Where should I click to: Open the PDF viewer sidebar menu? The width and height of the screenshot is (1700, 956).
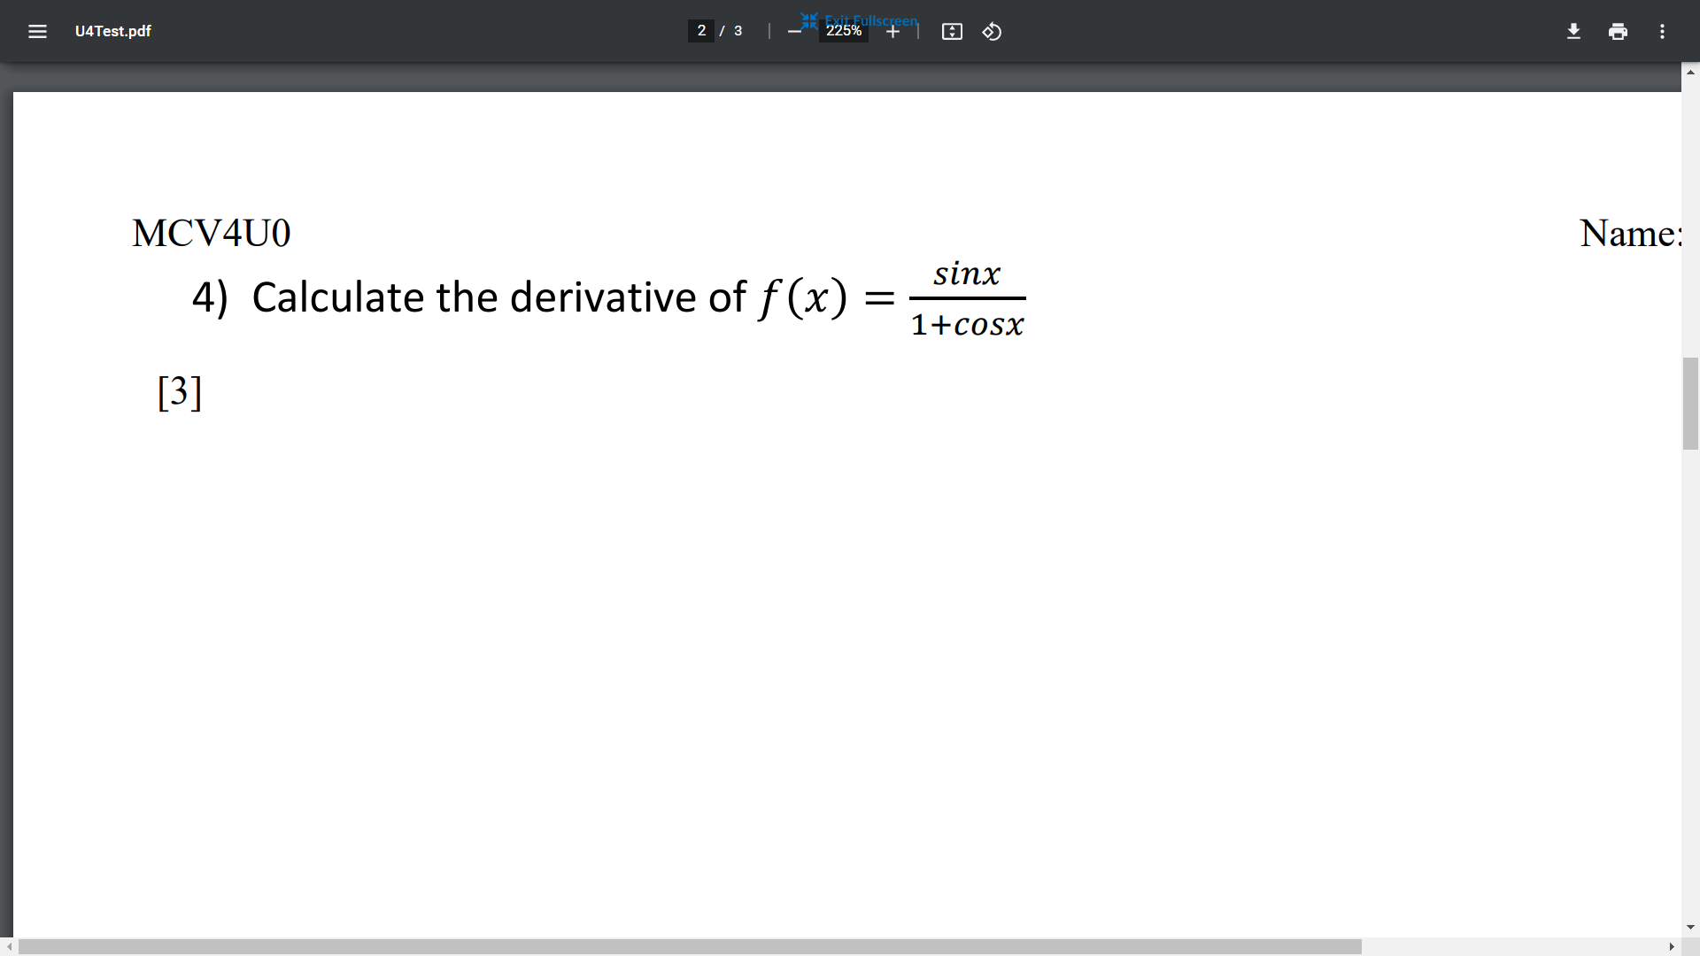[37, 31]
